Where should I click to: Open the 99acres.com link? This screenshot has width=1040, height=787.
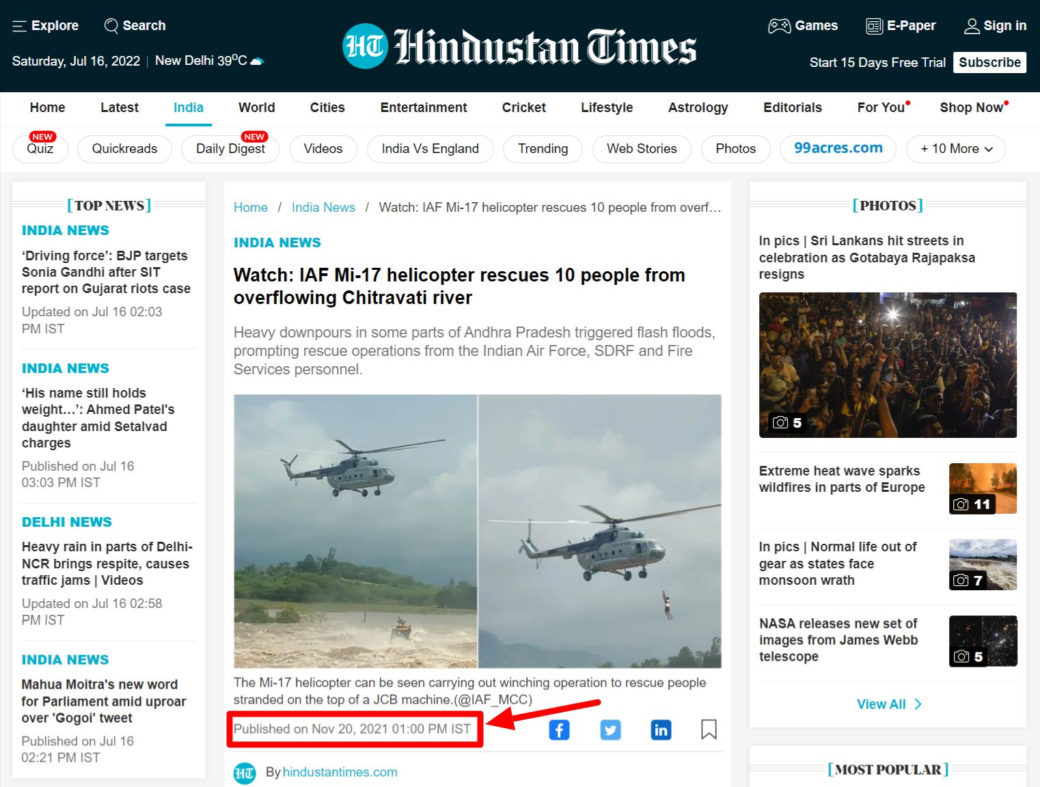pos(838,149)
